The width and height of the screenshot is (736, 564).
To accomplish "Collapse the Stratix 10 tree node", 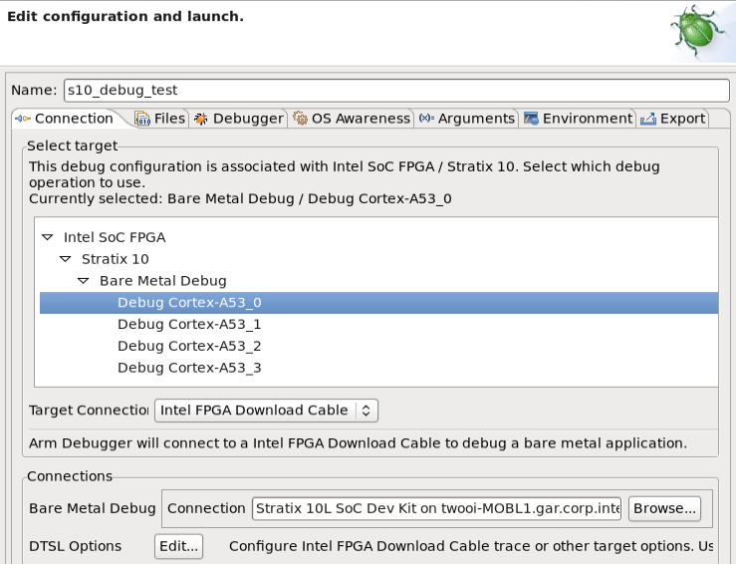I will [x=66, y=259].
